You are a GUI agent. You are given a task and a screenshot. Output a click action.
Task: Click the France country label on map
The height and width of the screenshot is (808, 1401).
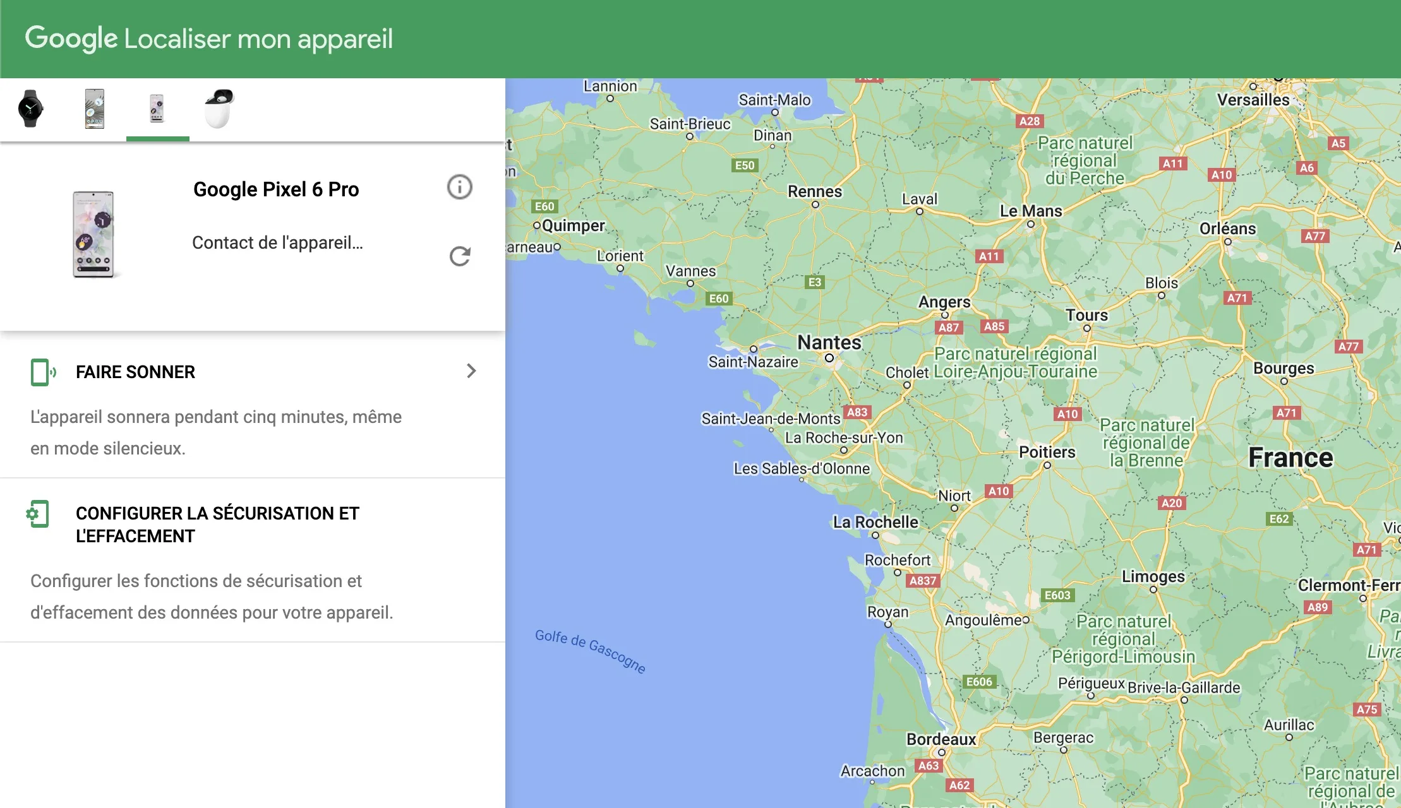point(1290,458)
